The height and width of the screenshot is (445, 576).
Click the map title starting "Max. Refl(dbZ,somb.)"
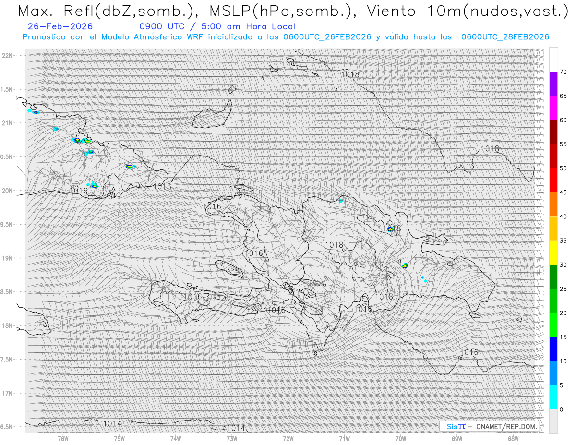(x=292, y=11)
